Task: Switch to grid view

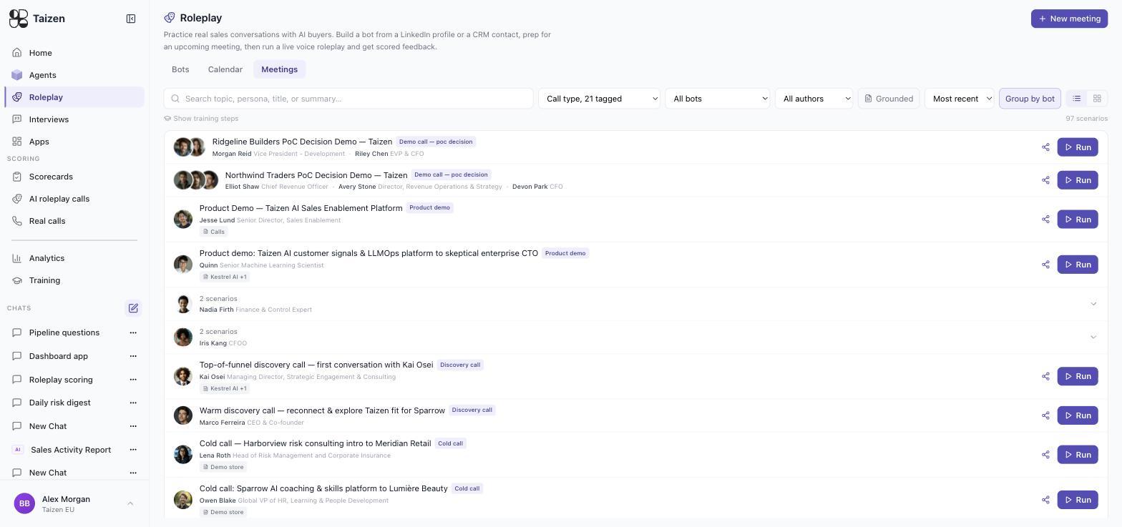Action: tap(1097, 99)
